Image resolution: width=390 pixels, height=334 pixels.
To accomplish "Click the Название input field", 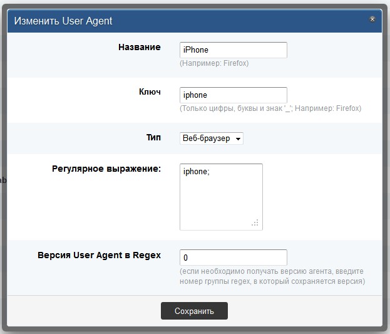I will 233,50.
